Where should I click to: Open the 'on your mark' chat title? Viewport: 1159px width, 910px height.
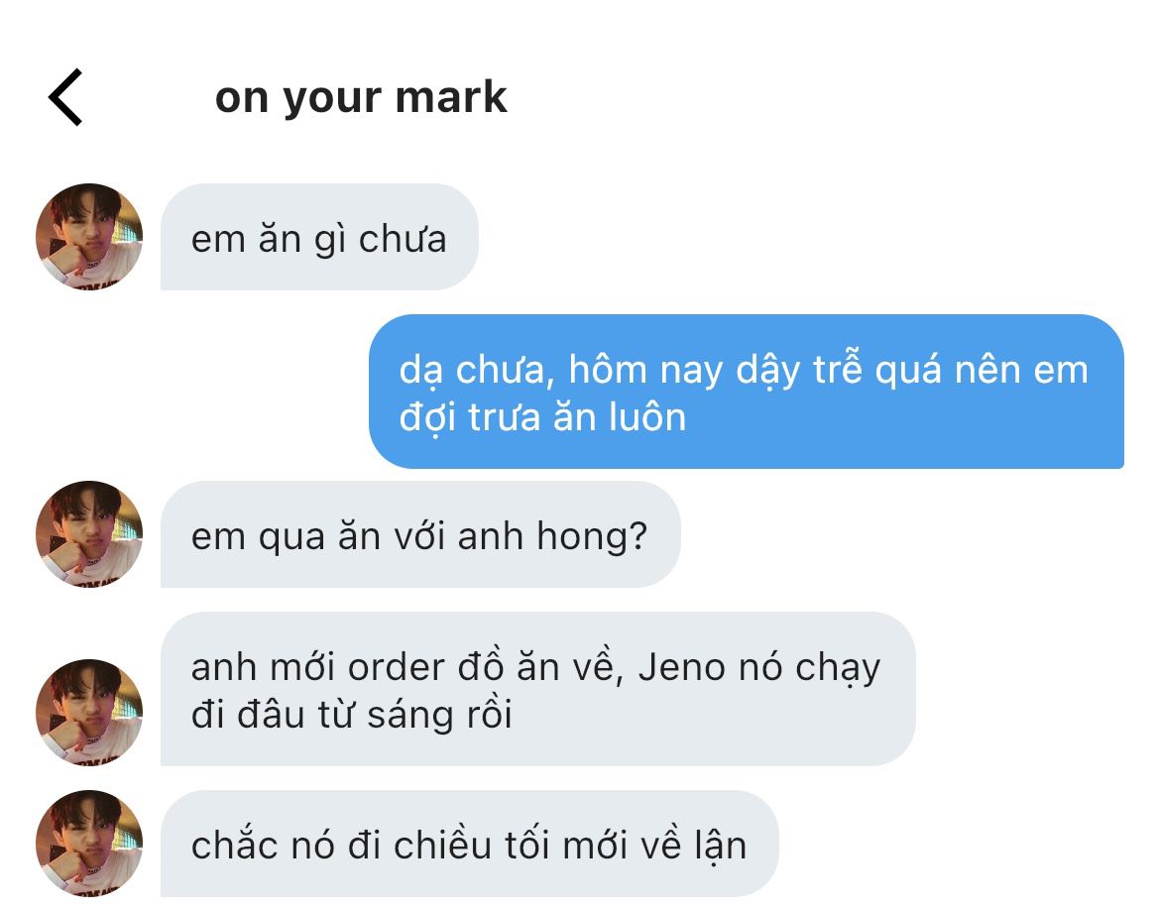click(361, 97)
